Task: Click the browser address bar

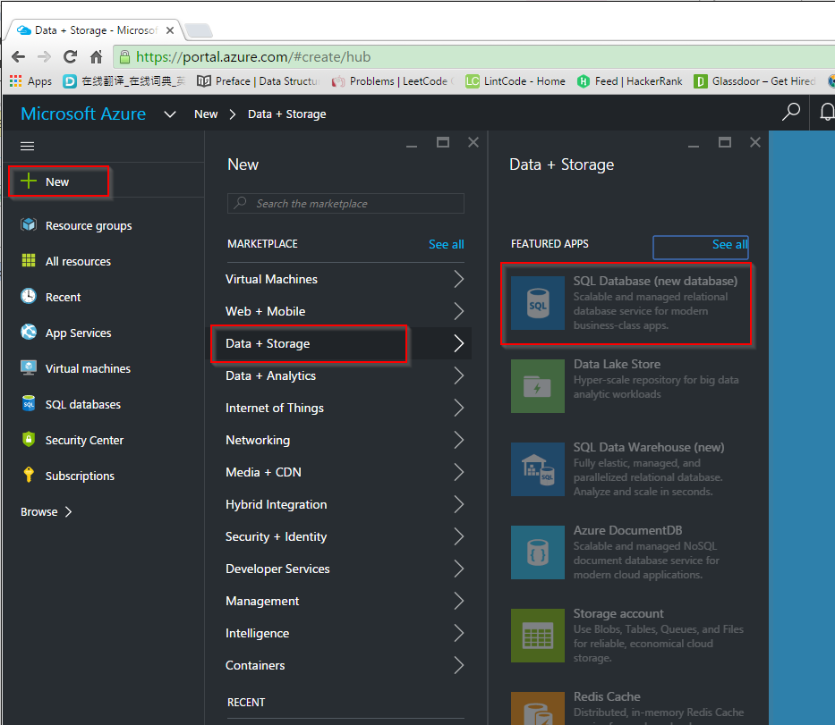Action: pos(474,56)
